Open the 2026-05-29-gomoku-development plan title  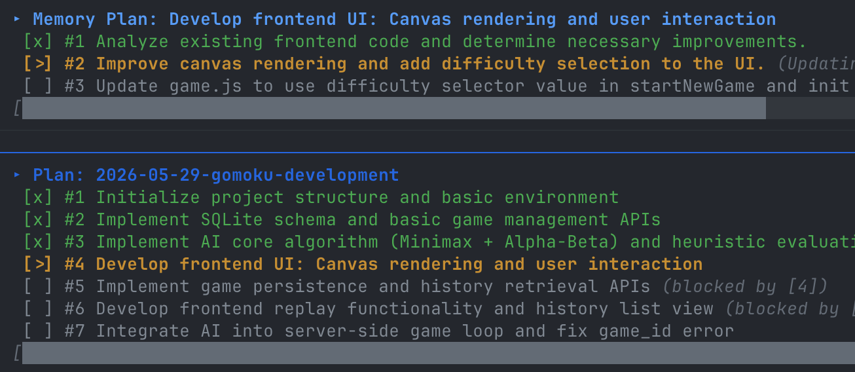pyautogui.click(x=216, y=176)
